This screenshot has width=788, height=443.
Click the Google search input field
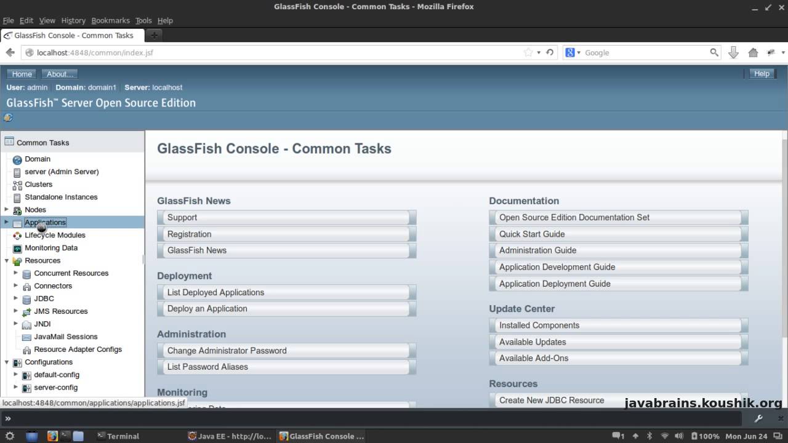click(x=643, y=53)
